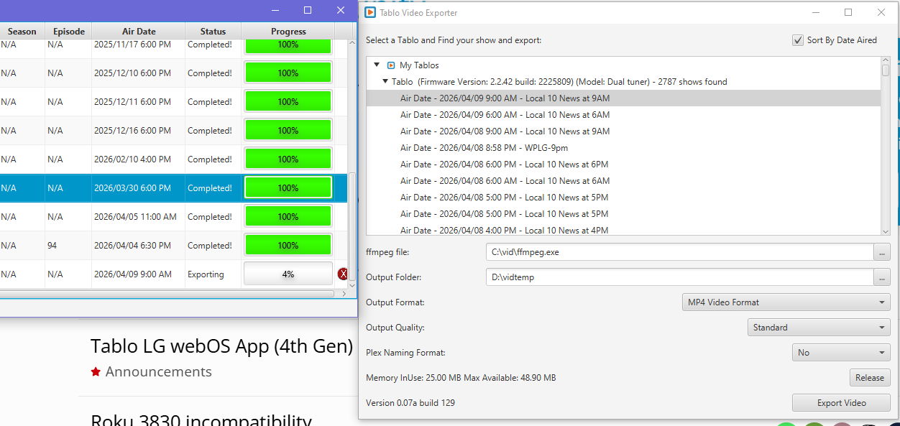Screen dimensions: 900x426
Task: Collapse the Tablo firmware tree node
Action: point(385,82)
